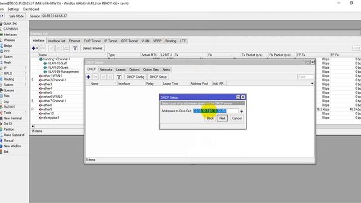The image size is (361, 203).
Task: Open Files menu
Action: pyautogui.click(x=6, y=96)
